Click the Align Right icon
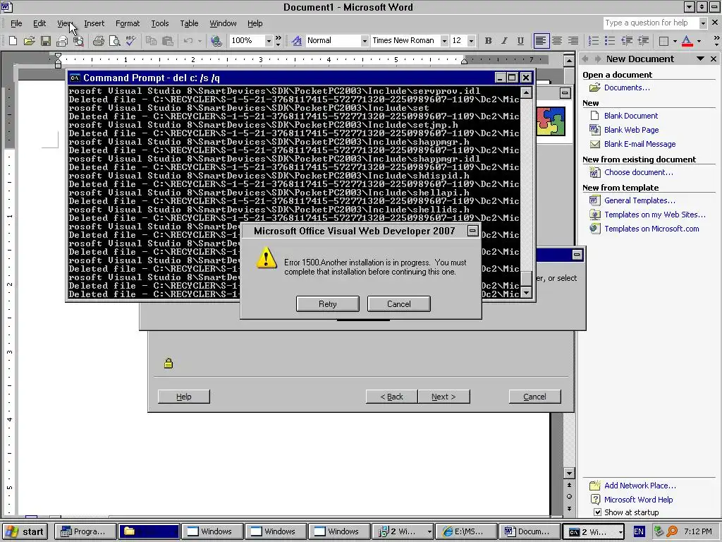 573,41
